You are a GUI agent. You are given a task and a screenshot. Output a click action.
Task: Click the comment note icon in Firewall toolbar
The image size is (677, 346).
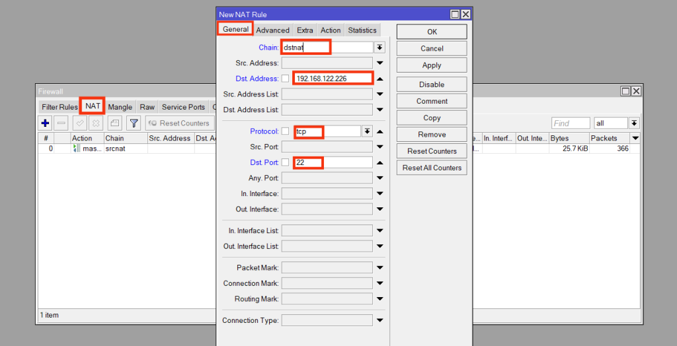pos(114,123)
